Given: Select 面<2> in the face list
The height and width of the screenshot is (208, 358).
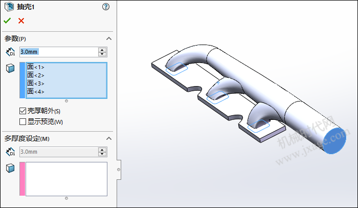Looking at the screenshot, I should click(36, 75).
